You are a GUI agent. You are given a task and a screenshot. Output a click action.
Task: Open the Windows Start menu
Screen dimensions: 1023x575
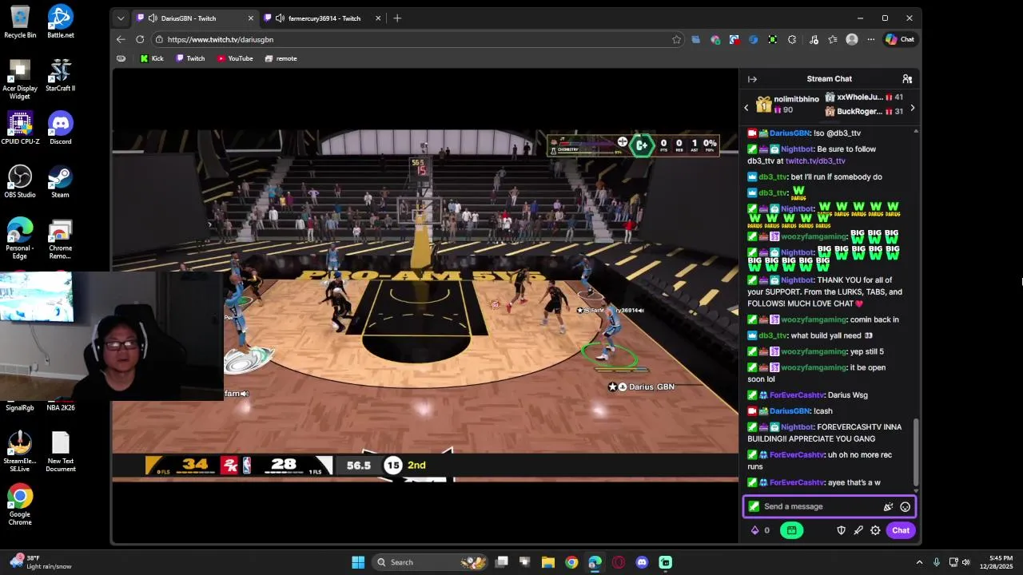click(358, 562)
